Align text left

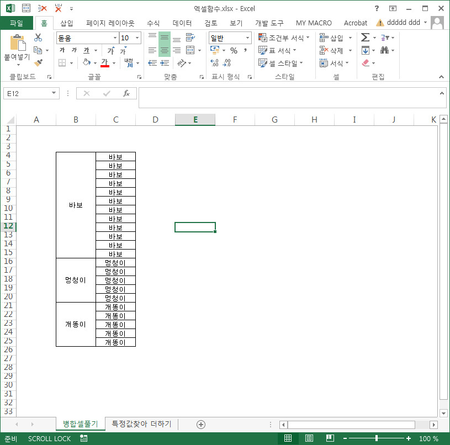152,50
